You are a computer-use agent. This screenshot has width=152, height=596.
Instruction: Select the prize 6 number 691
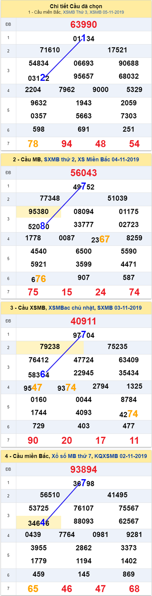84,130
